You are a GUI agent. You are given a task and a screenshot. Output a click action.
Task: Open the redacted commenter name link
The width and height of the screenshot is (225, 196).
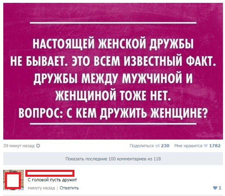click(50, 173)
